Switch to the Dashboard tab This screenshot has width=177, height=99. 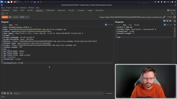tap(6, 10)
